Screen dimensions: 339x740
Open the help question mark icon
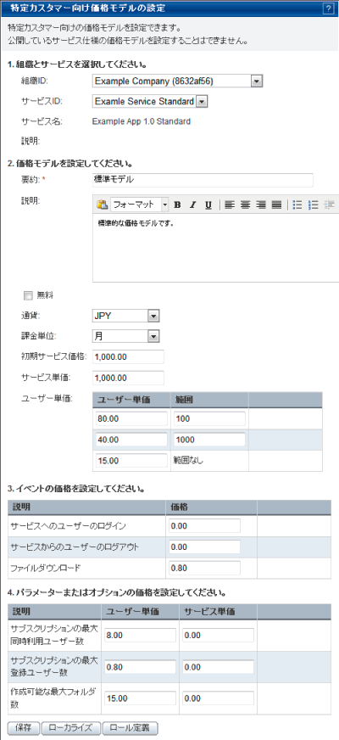point(328,8)
